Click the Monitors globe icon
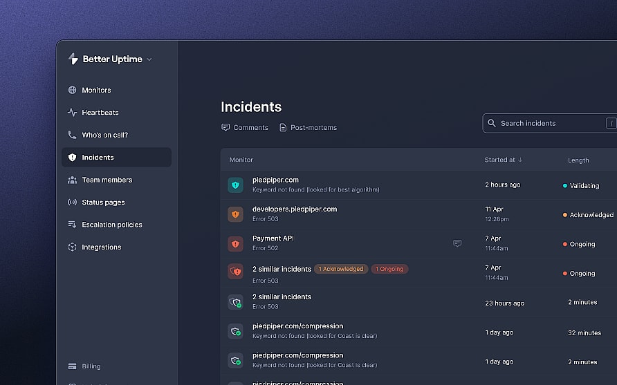Viewport: 617px width, 385px height. click(x=72, y=90)
